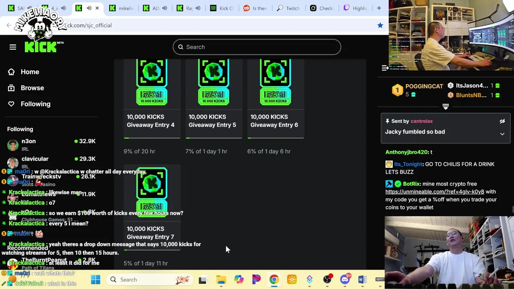Open the Windows Start menu
The image size is (514, 289).
(96, 279)
